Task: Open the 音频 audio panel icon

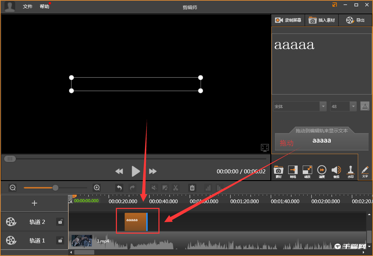Action: point(336,171)
